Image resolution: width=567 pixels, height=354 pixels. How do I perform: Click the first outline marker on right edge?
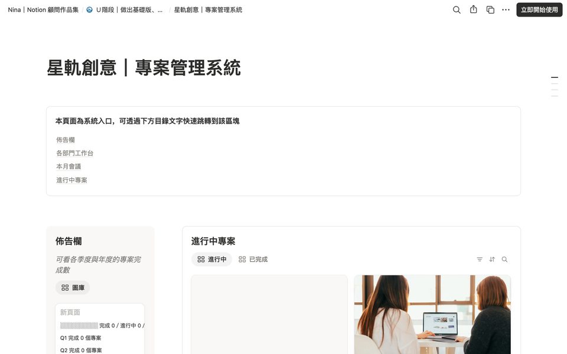tap(555, 77)
